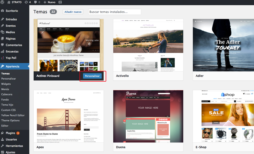The image size is (254, 154).
Task: Open the Editor submenu item
Action: pyautogui.click(x=5, y=126)
